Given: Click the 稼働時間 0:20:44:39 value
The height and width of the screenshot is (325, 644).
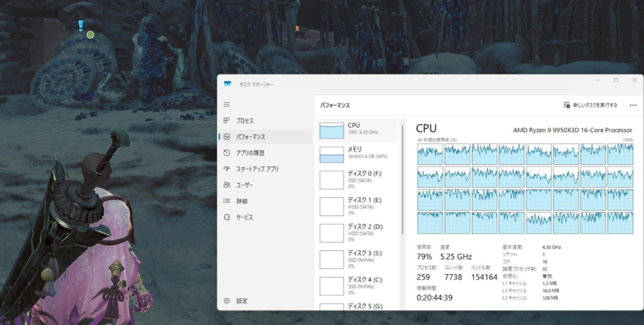Looking at the screenshot, I should 435,297.
